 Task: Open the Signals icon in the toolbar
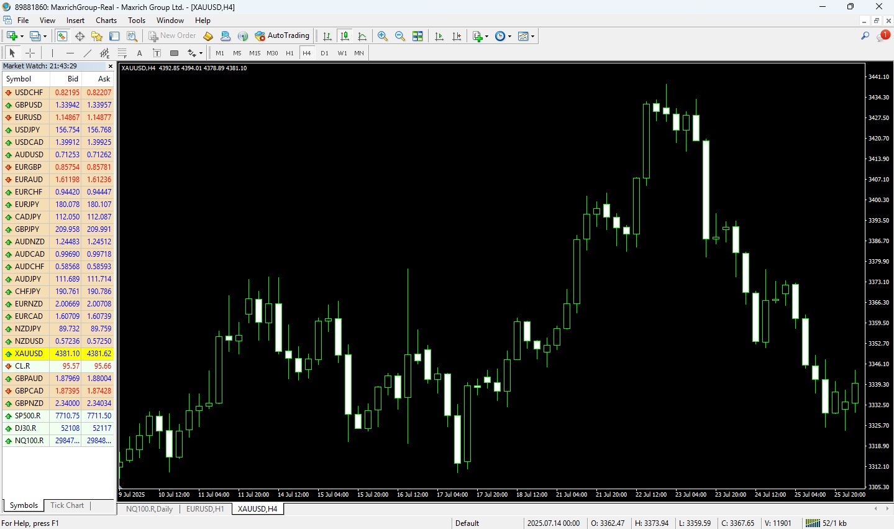click(243, 36)
